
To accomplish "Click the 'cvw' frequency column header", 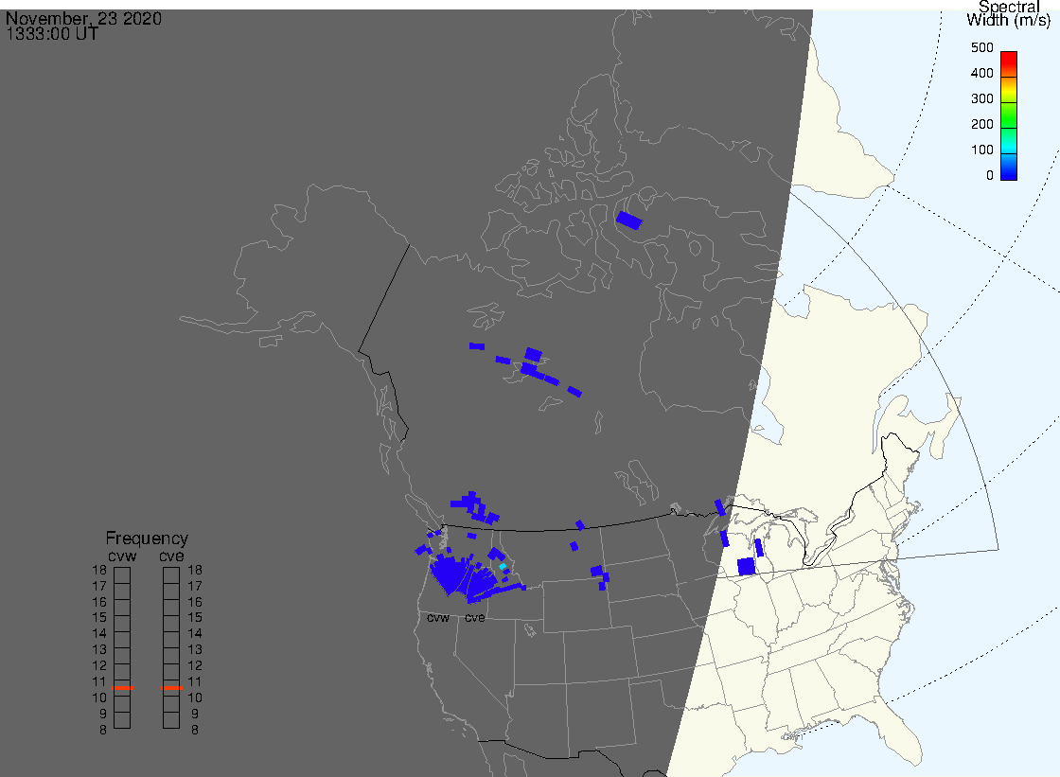I will (x=122, y=556).
